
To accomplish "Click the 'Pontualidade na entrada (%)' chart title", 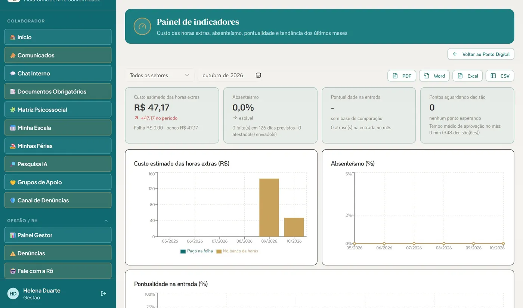I will [x=171, y=284].
